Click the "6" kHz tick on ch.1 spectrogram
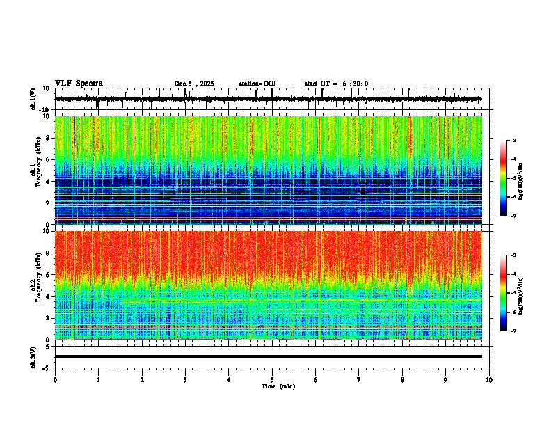 [49, 159]
